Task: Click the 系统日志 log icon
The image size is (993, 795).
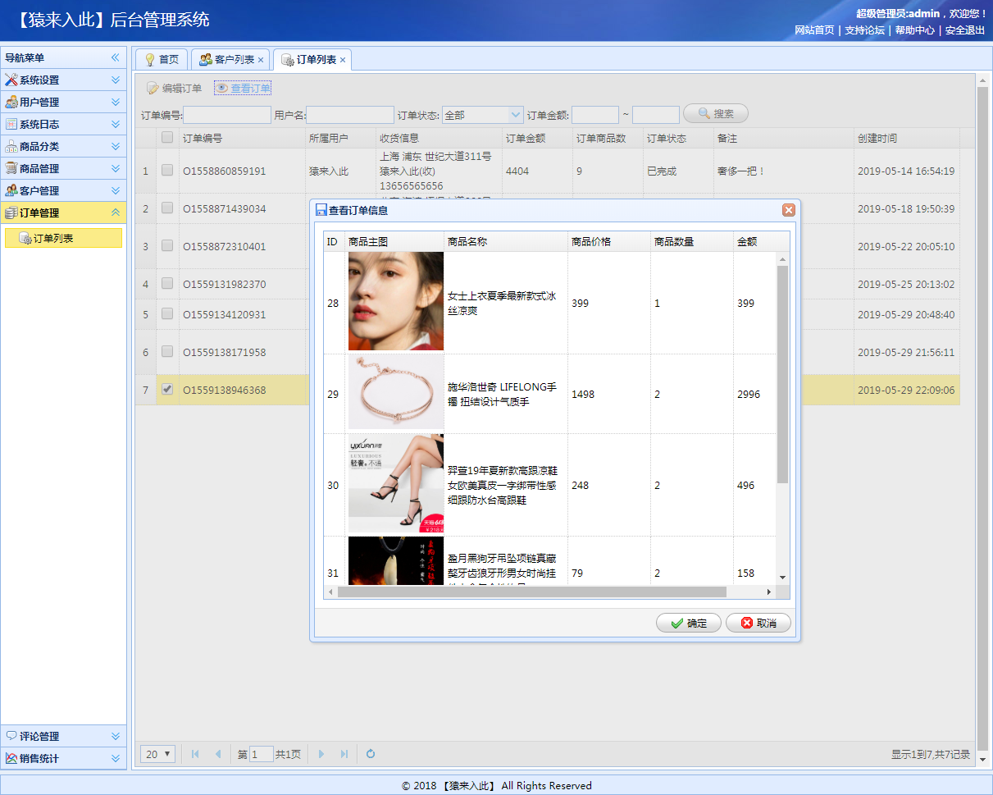Action: pos(11,125)
